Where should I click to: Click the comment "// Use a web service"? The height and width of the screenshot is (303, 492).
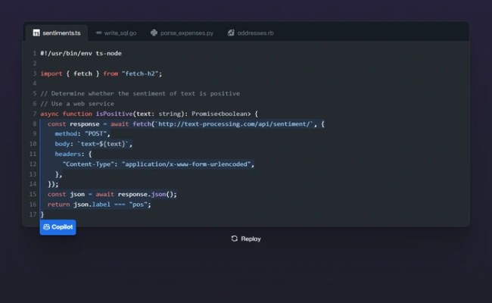point(77,104)
